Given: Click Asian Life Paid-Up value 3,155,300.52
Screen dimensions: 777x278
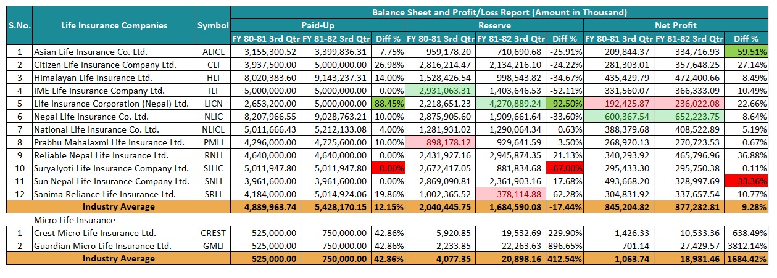Looking at the screenshot, I should [x=265, y=51].
